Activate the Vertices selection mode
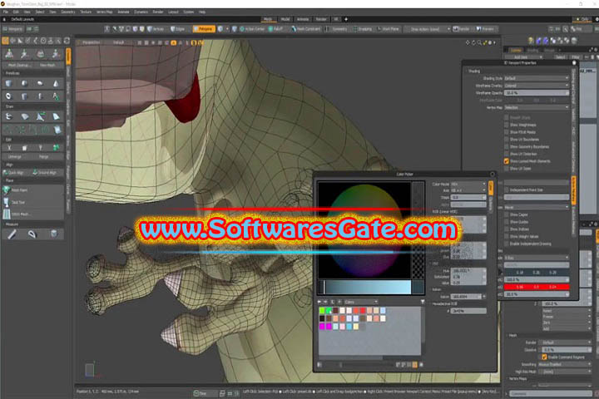The image size is (599, 399). (156, 29)
